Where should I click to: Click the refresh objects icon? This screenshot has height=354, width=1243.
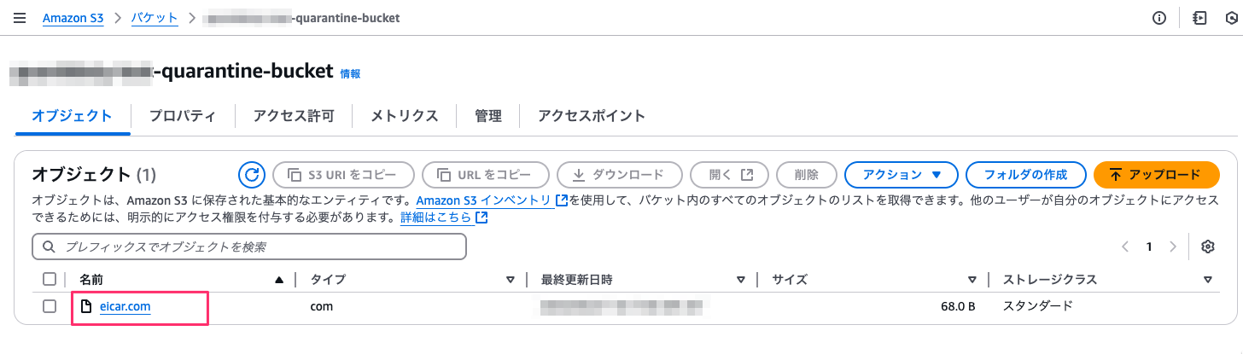coord(252,175)
